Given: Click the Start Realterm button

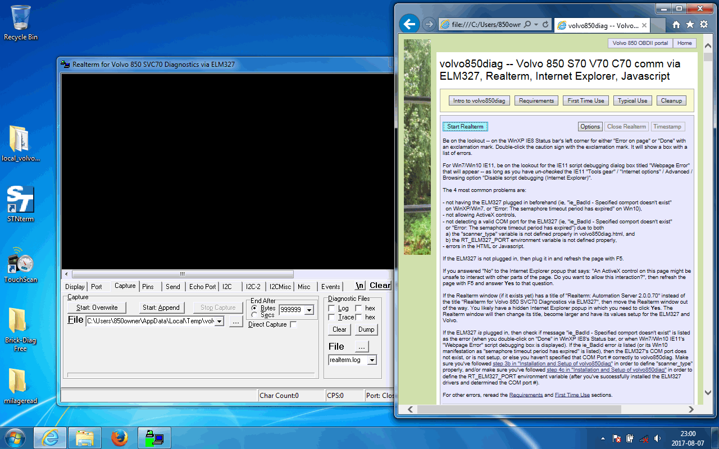Looking at the screenshot, I should coord(465,127).
